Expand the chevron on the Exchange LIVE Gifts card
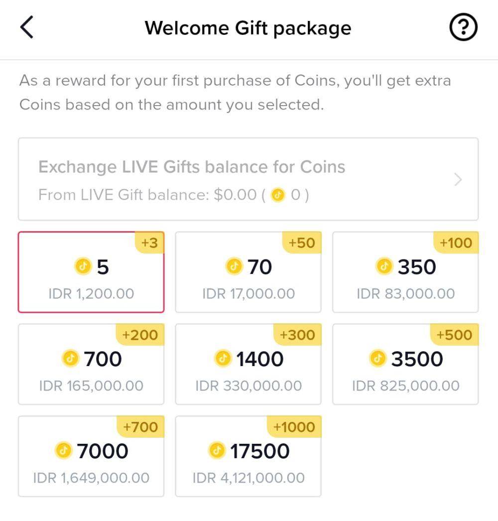Viewport: 498px width, 521px height. point(458,179)
